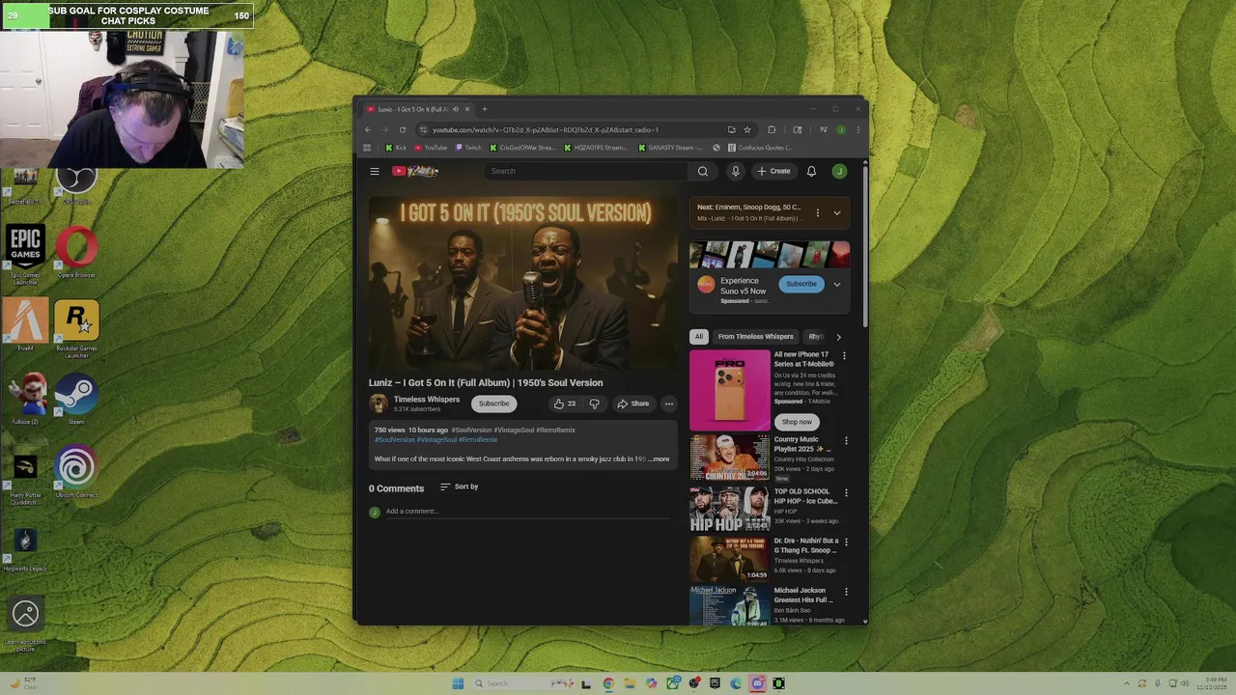This screenshot has height=695, width=1236.
Task: Open Windows Start menu
Action: coord(458,683)
